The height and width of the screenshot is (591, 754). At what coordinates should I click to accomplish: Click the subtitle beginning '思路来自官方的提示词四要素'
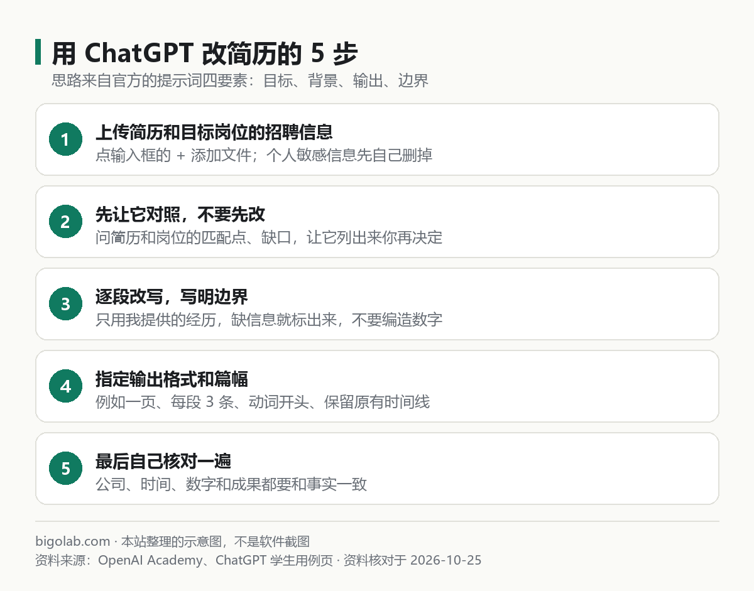[x=240, y=81]
